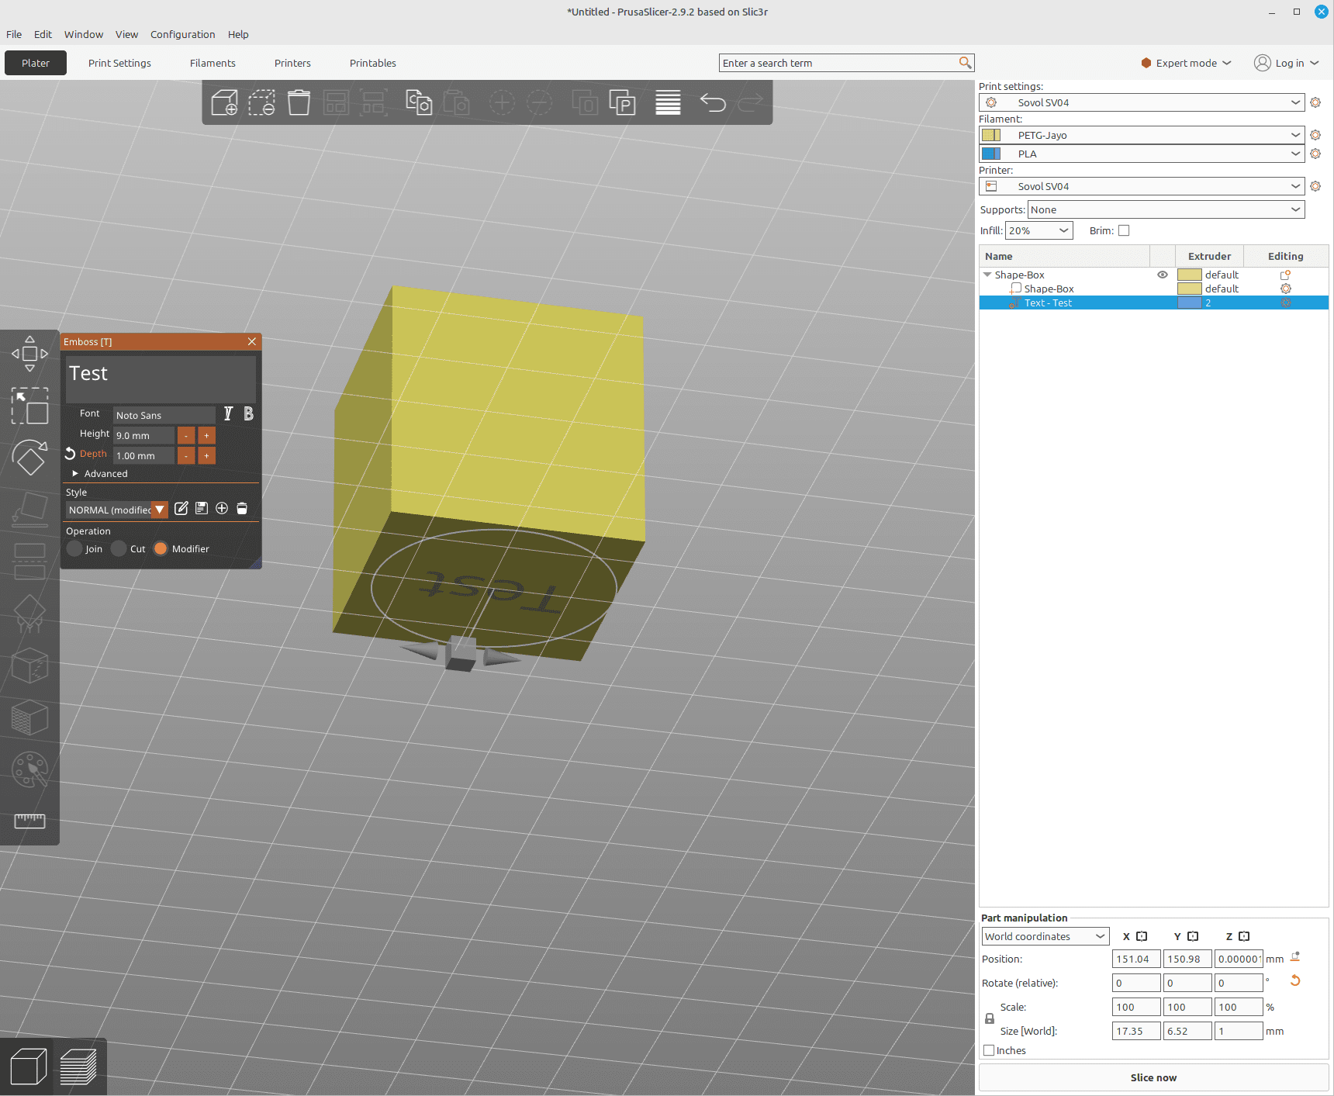Open the File menu
The width and height of the screenshot is (1334, 1096).
14,34
